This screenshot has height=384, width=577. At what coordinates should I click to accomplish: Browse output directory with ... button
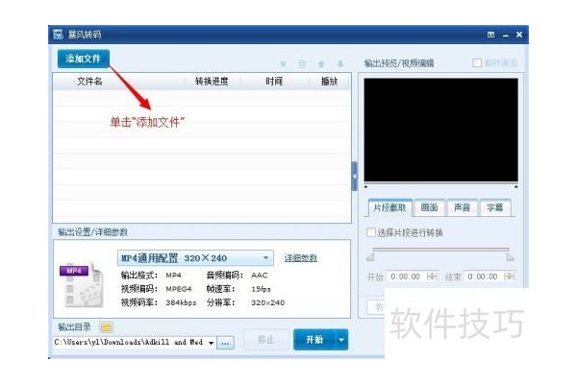coord(226,343)
